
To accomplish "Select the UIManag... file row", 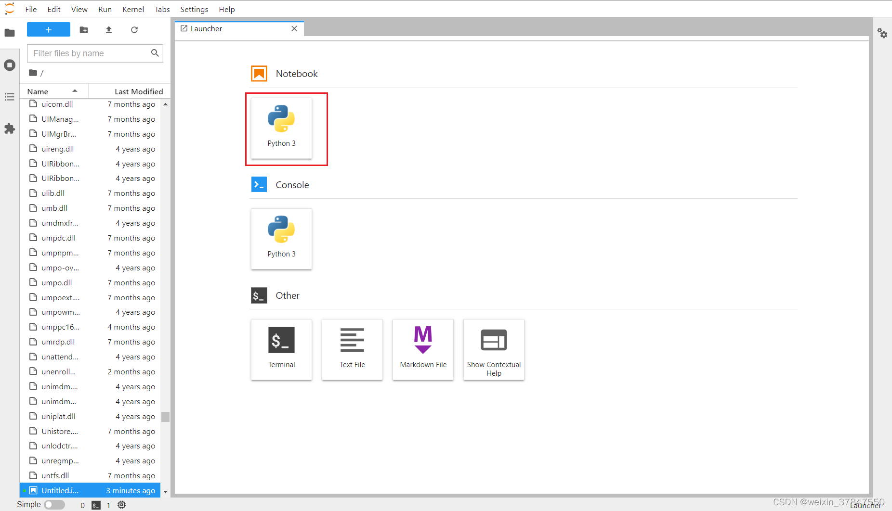I will click(90, 119).
